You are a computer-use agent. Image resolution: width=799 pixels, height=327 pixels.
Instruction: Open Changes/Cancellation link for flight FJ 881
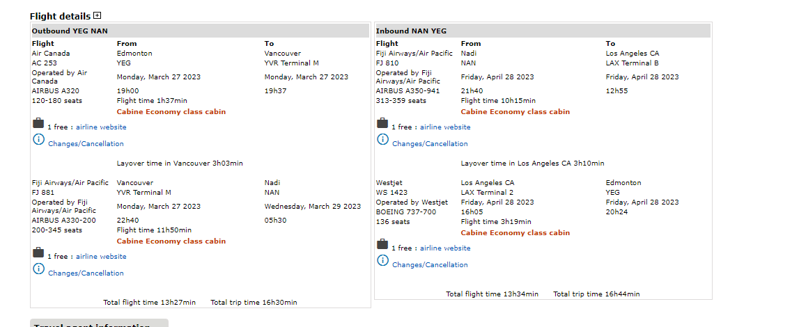(x=86, y=273)
